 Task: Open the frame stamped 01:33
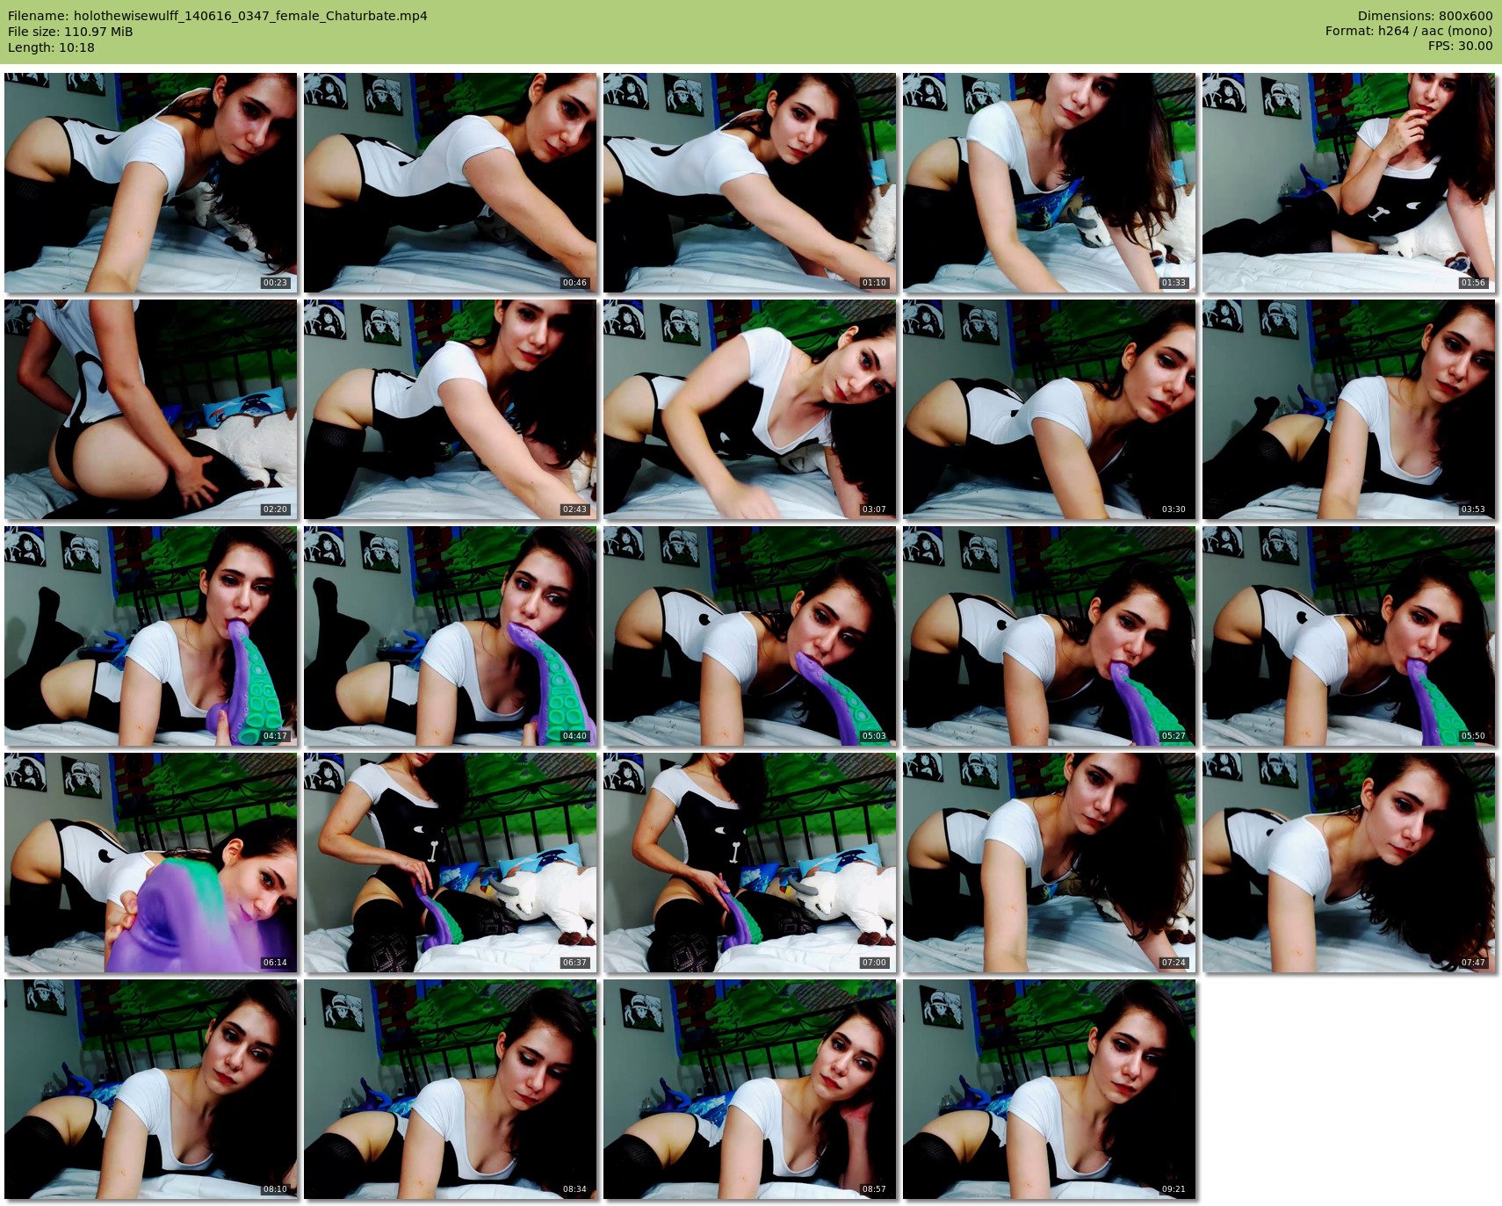tap(1049, 182)
